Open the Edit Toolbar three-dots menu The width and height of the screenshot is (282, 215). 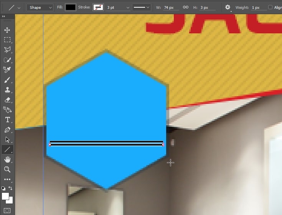pyautogui.click(x=7, y=179)
